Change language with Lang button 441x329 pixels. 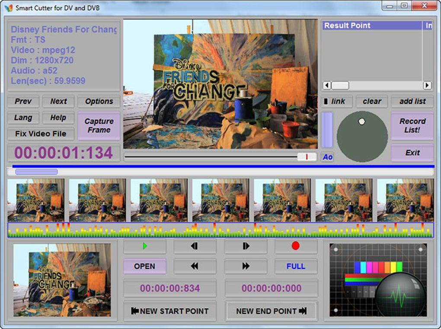(23, 118)
